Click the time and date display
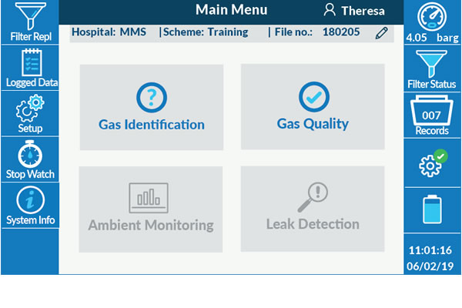 tap(430, 258)
